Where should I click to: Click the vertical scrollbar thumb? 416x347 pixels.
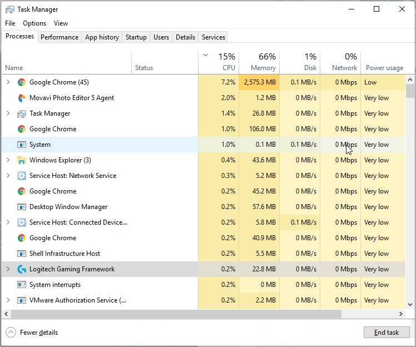410,91
